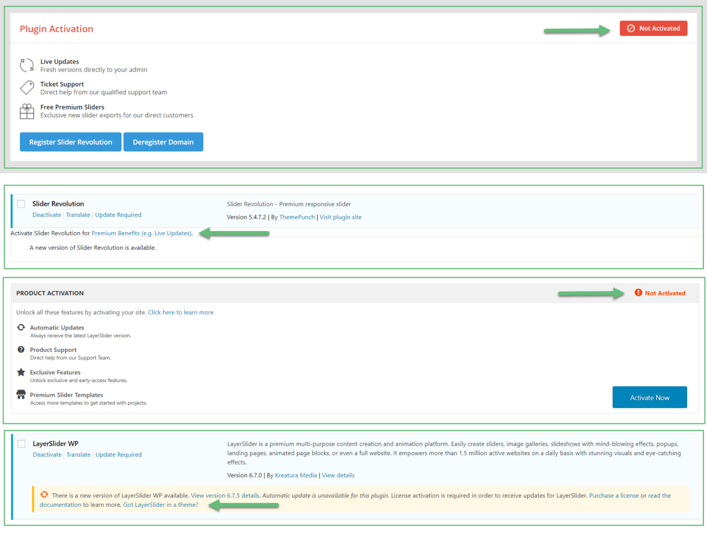The image size is (707, 537).
Task: Click the Purchase a license link
Action: (614, 495)
